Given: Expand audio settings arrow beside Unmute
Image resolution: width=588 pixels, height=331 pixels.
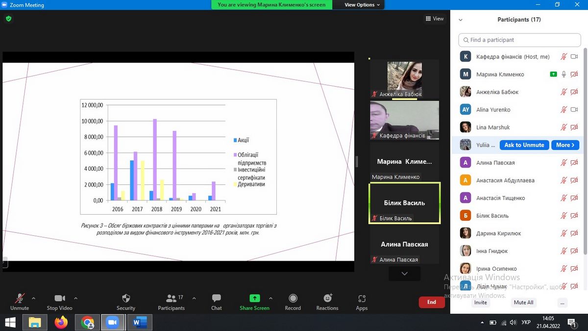Looking at the screenshot, I should (x=33, y=298).
